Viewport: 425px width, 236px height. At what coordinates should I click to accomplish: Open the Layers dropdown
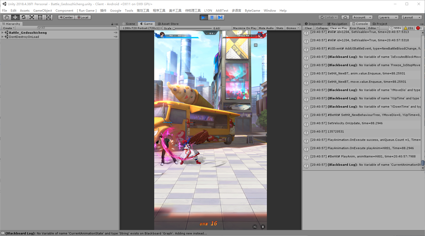(388, 17)
